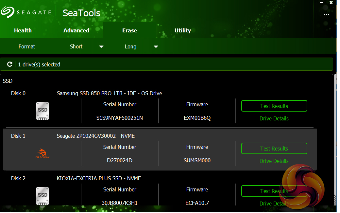Select the Disk 1 label

(x=18, y=136)
